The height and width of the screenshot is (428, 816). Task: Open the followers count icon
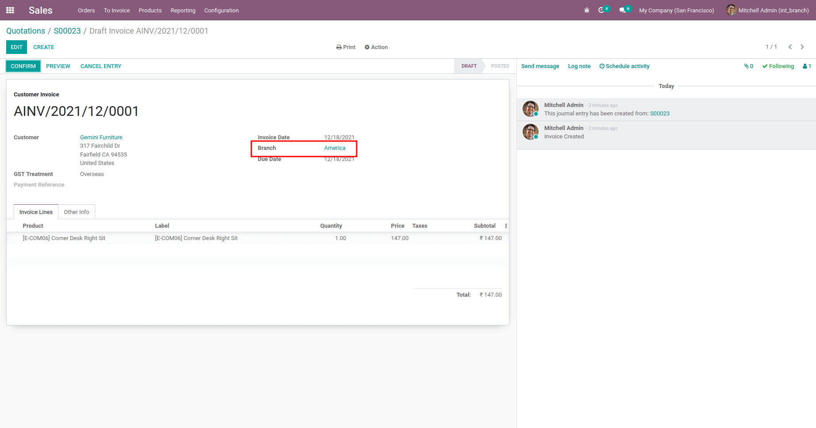point(807,66)
